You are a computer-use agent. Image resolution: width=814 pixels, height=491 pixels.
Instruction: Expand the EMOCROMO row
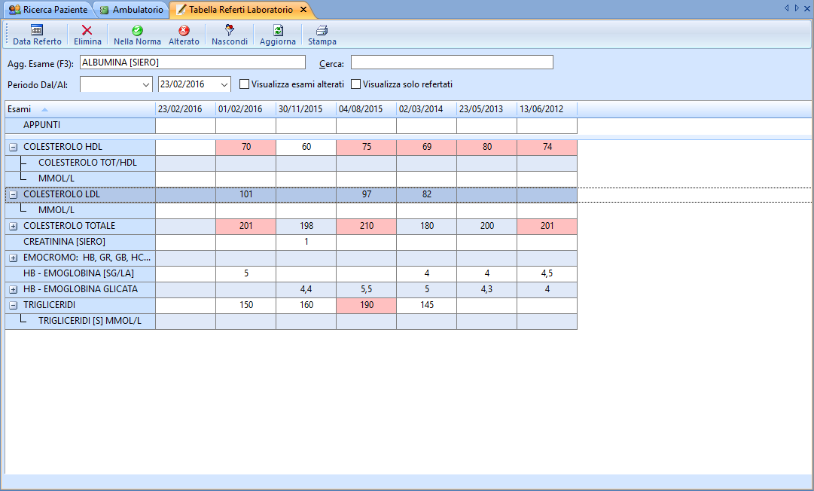tap(14, 258)
